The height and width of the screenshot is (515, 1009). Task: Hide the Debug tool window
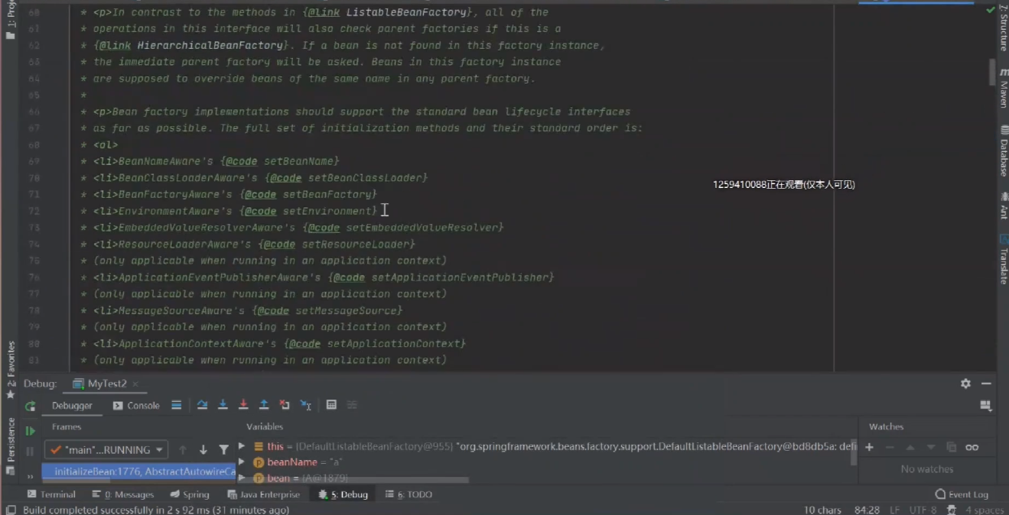(x=986, y=384)
